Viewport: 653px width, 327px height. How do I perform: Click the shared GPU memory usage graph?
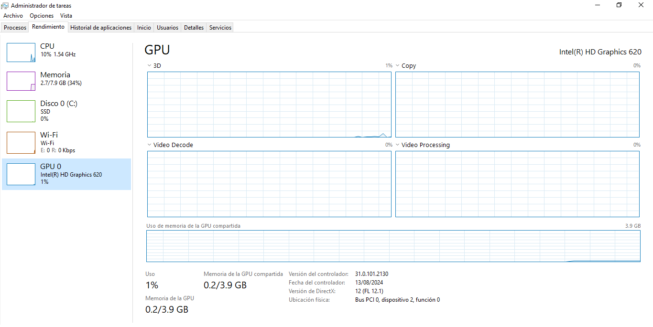[x=393, y=246]
